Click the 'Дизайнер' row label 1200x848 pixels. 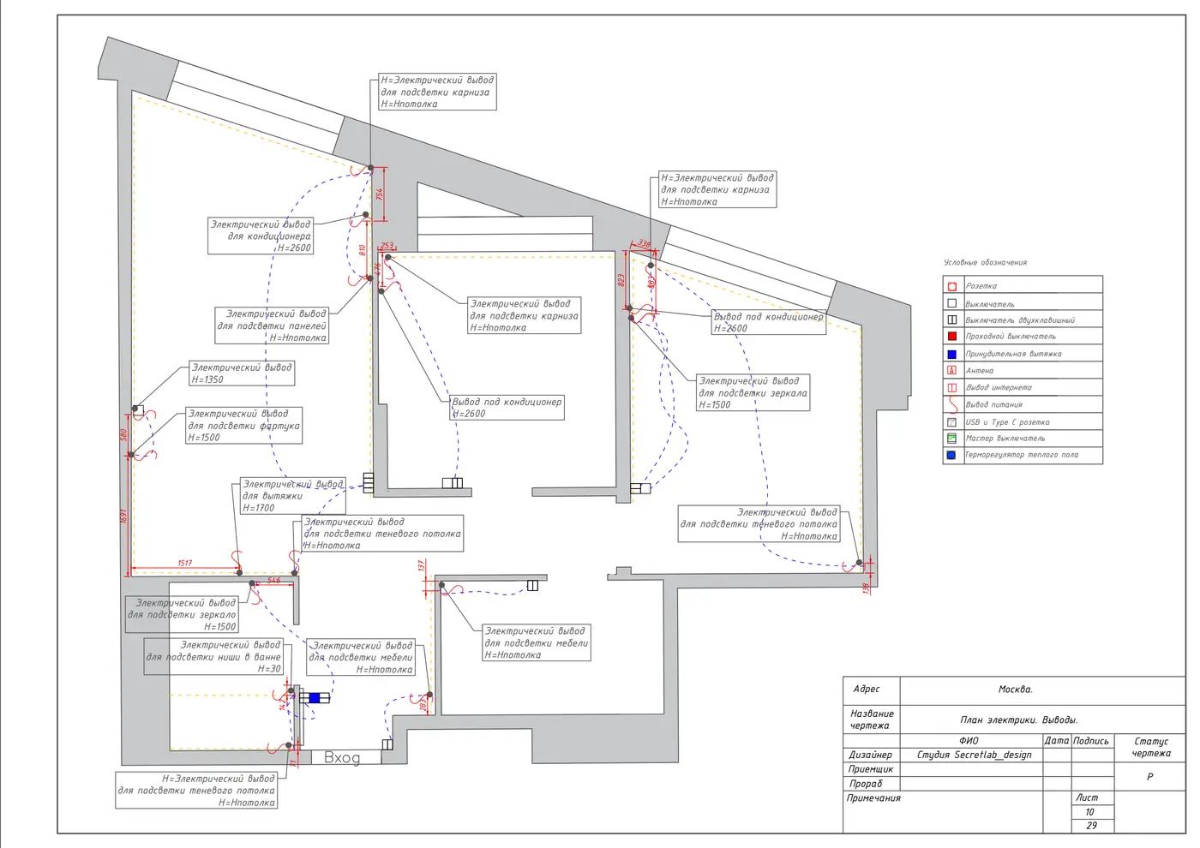click(870, 755)
